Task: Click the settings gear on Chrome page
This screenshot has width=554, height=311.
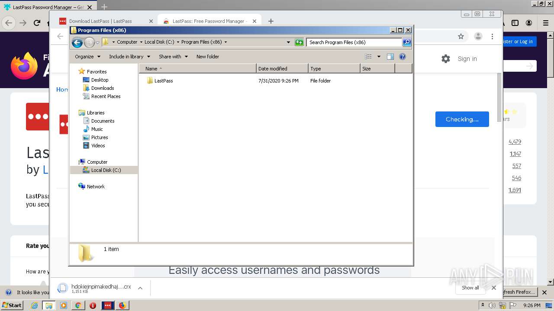Action: pyautogui.click(x=446, y=59)
